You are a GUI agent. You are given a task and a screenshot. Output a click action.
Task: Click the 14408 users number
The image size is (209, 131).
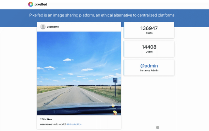tap(149, 47)
